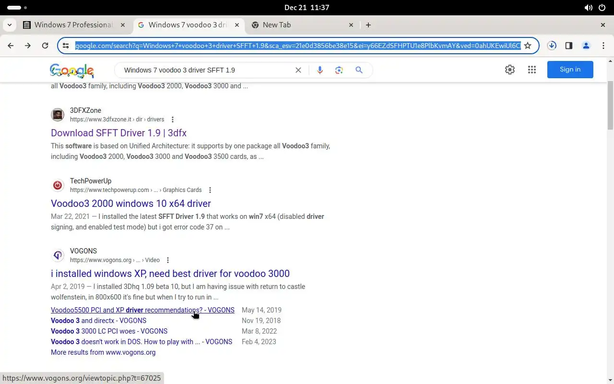Viewport: 614px width, 384px height.
Task: Click the Google logo
Action: pyautogui.click(x=72, y=71)
